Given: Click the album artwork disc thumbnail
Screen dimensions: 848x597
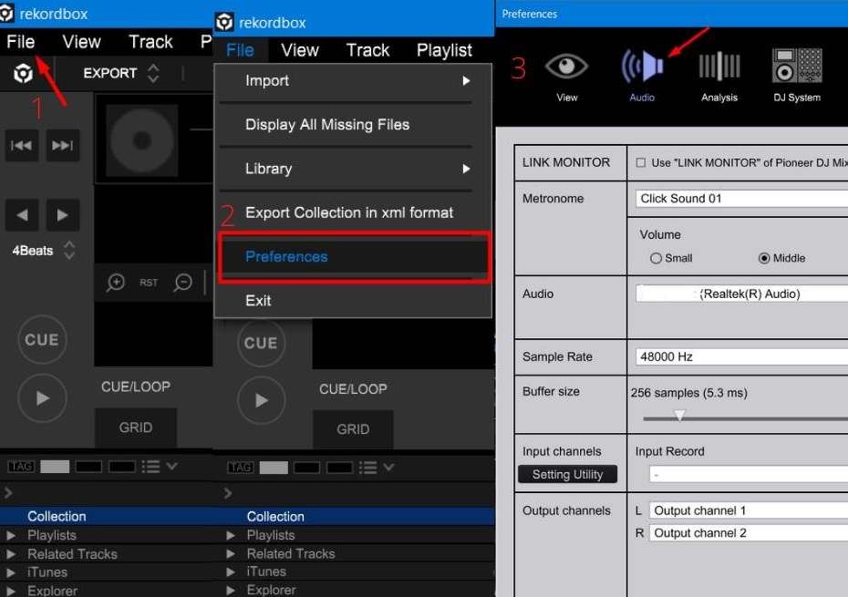Looking at the screenshot, I should (x=141, y=140).
